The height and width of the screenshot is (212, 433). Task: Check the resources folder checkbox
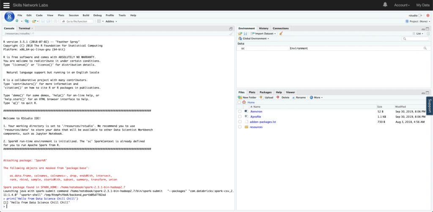240,127
